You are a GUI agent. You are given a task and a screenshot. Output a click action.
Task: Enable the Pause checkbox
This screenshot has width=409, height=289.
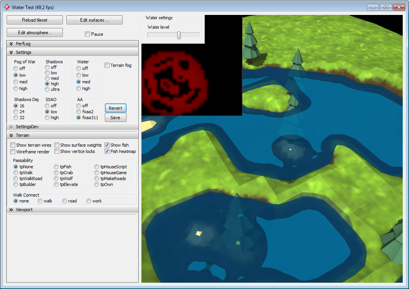87,34
